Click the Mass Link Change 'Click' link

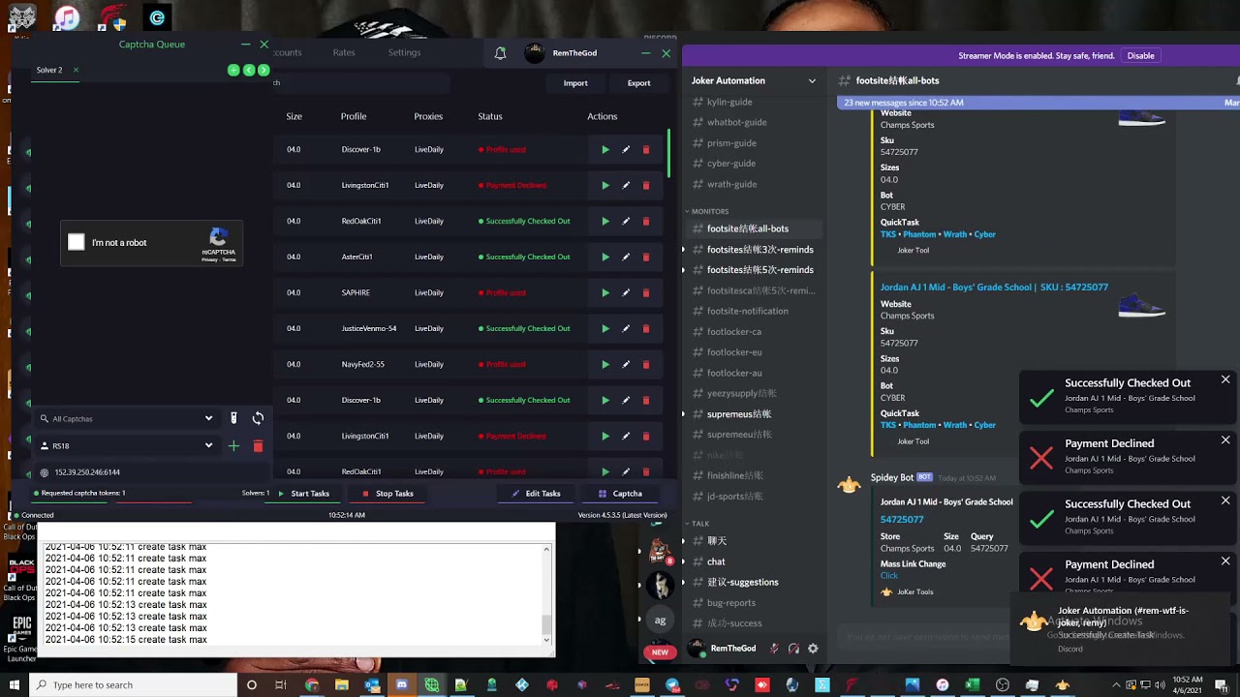(x=888, y=576)
